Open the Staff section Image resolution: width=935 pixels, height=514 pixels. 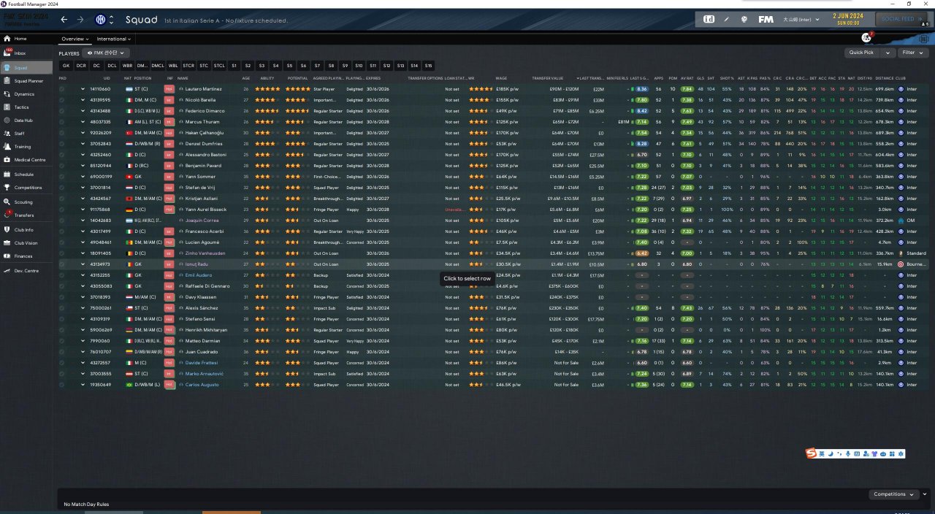(x=19, y=134)
